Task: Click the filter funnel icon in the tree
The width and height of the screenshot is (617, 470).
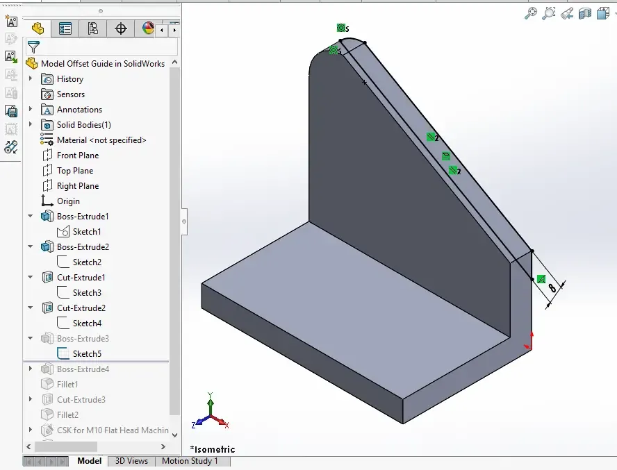Action: (x=33, y=47)
